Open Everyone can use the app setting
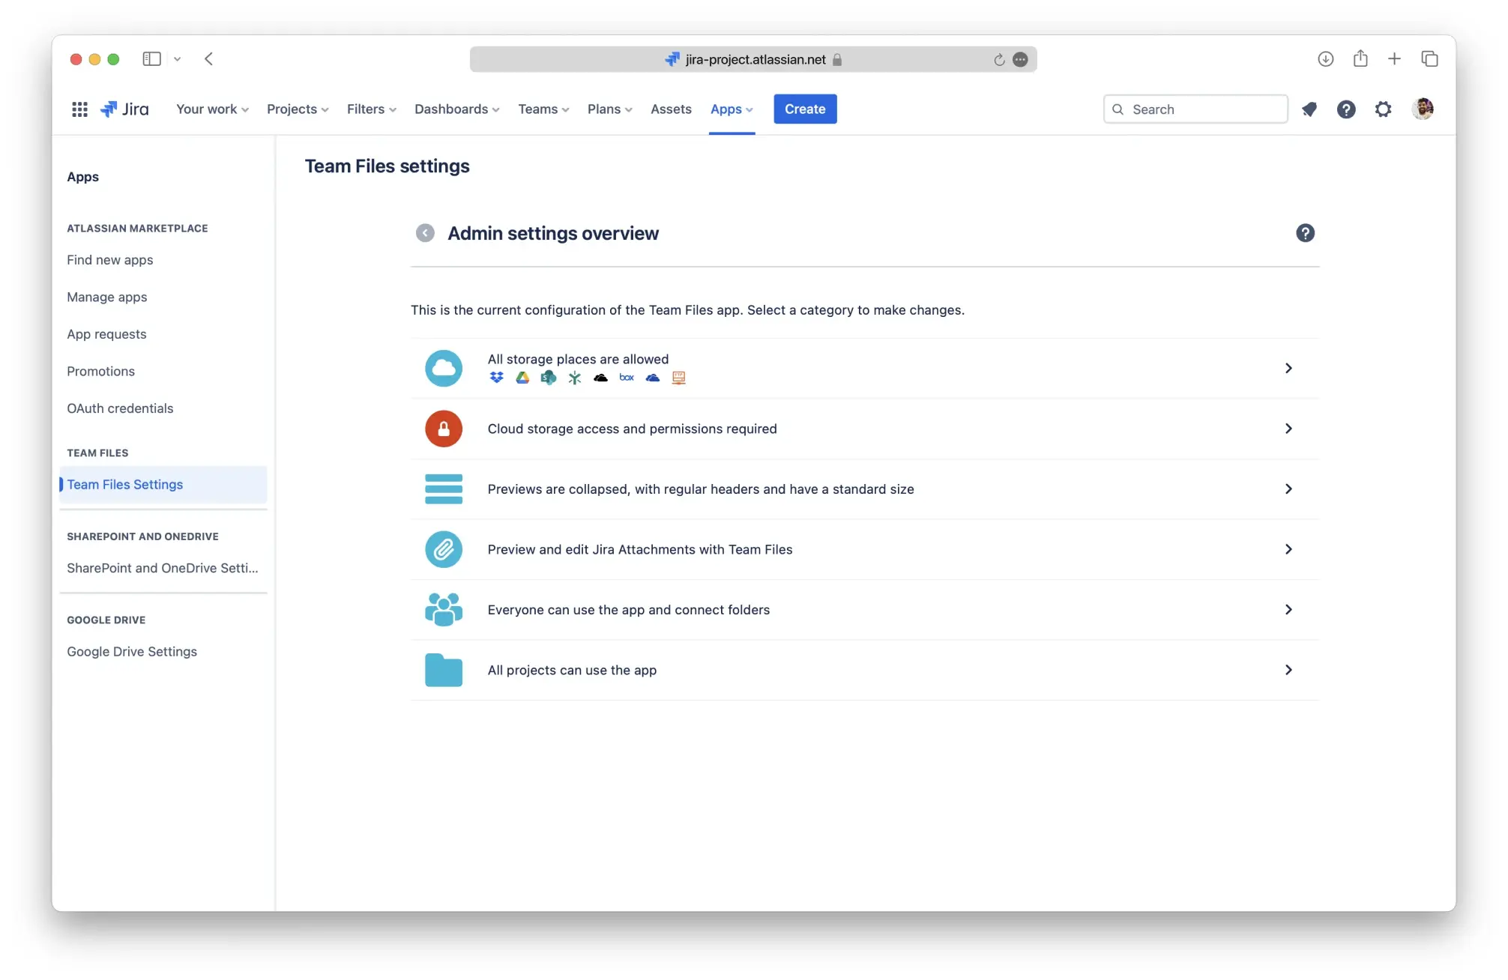Viewport: 1508px width, 980px height. (x=865, y=609)
